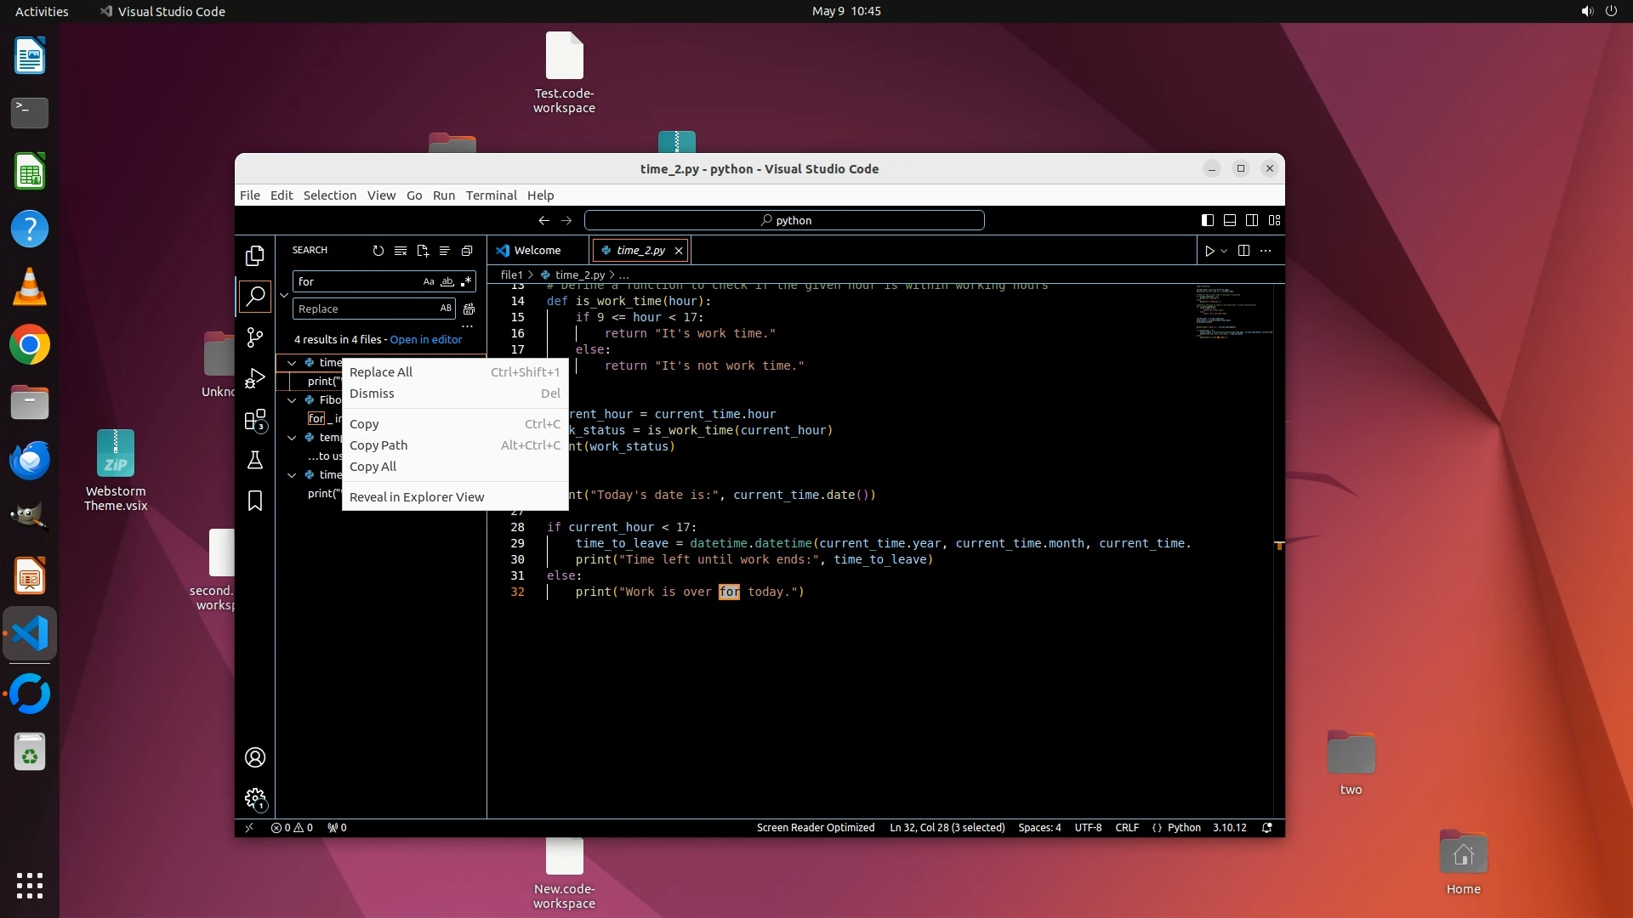Open the Run Python file dropdown arrow

tap(1224, 251)
